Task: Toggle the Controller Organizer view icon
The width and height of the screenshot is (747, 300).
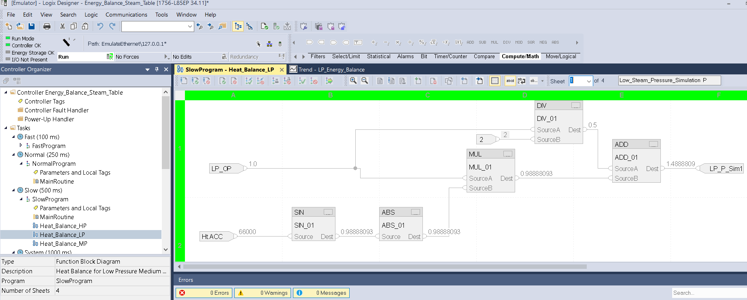Action: pyautogui.click(x=238, y=26)
